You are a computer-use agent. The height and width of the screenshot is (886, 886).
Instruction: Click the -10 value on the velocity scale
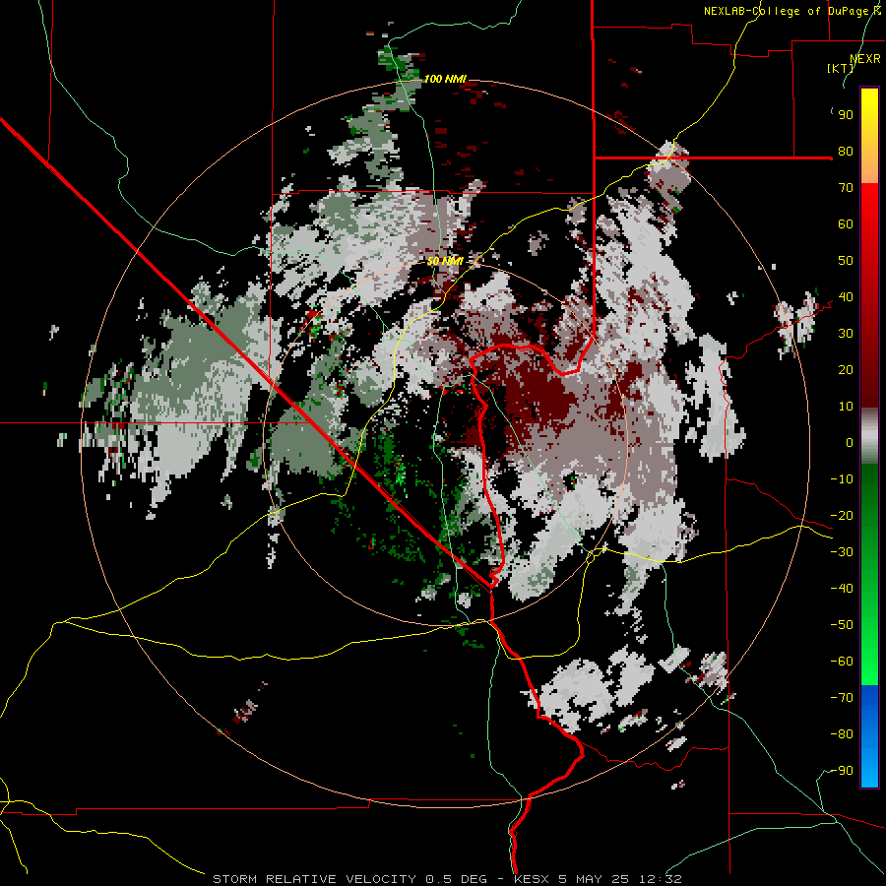(x=842, y=479)
